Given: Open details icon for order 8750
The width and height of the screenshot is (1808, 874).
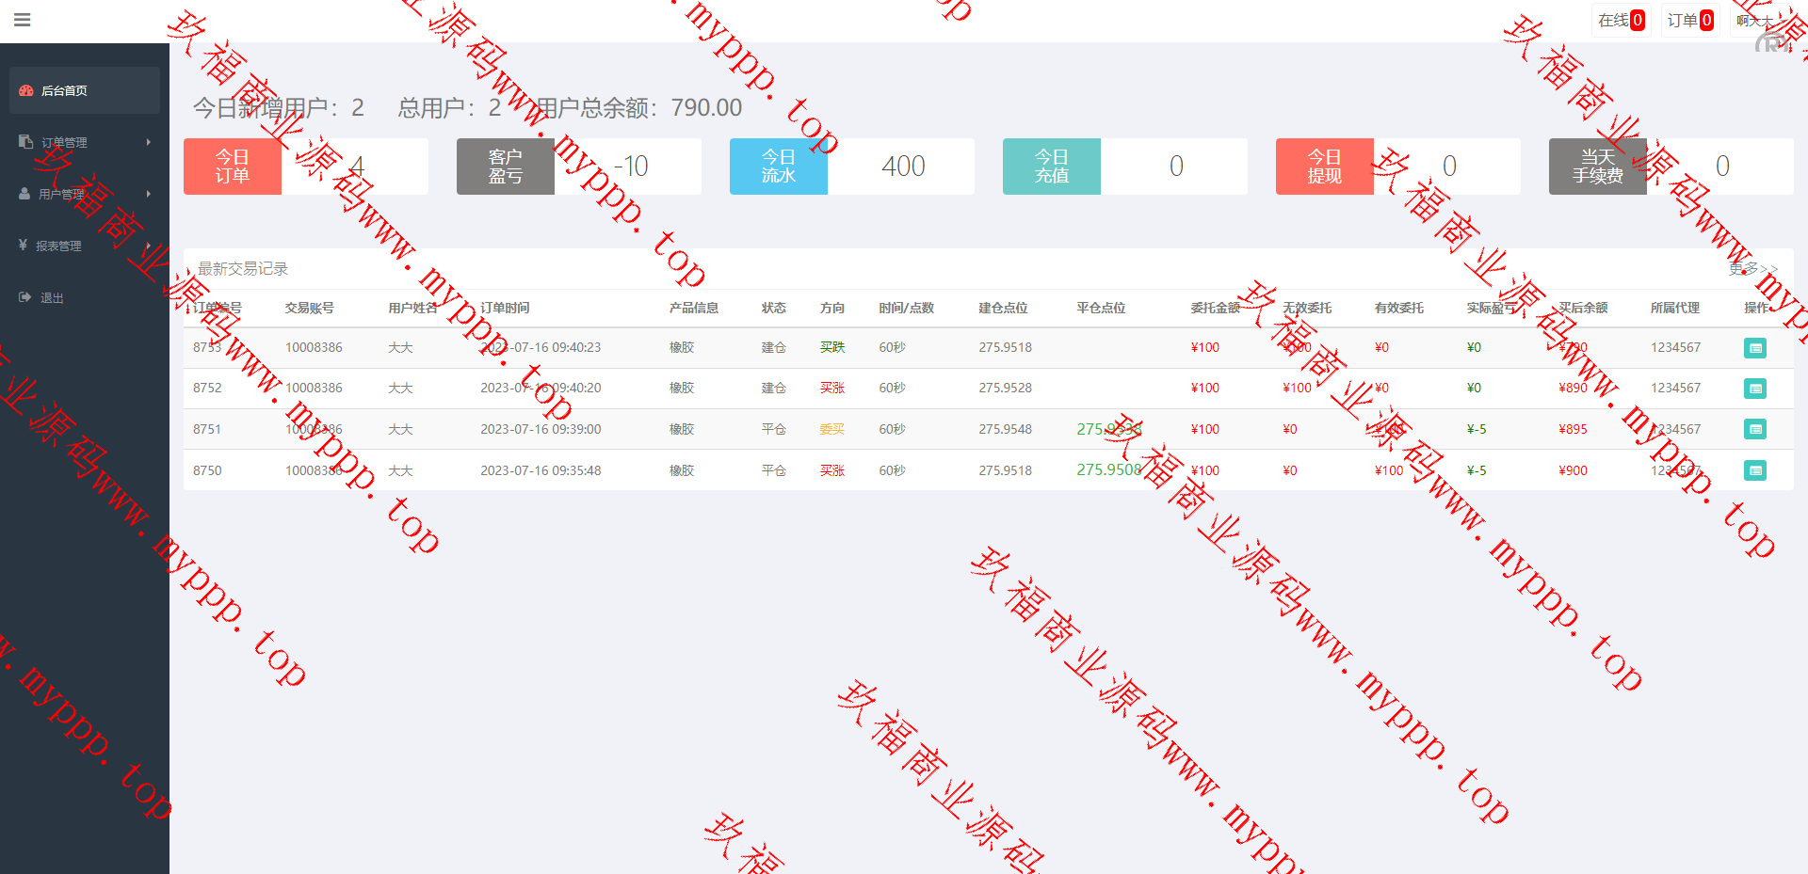Looking at the screenshot, I should pyautogui.click(x=1754, y=470).
